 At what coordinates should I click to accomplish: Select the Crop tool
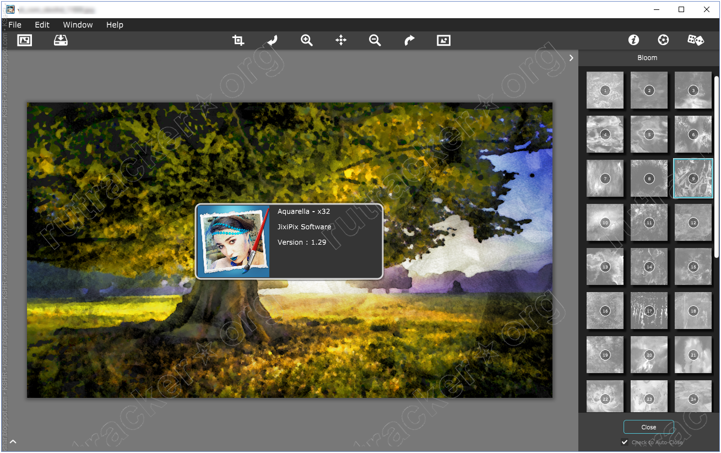(x=238, y=40)
